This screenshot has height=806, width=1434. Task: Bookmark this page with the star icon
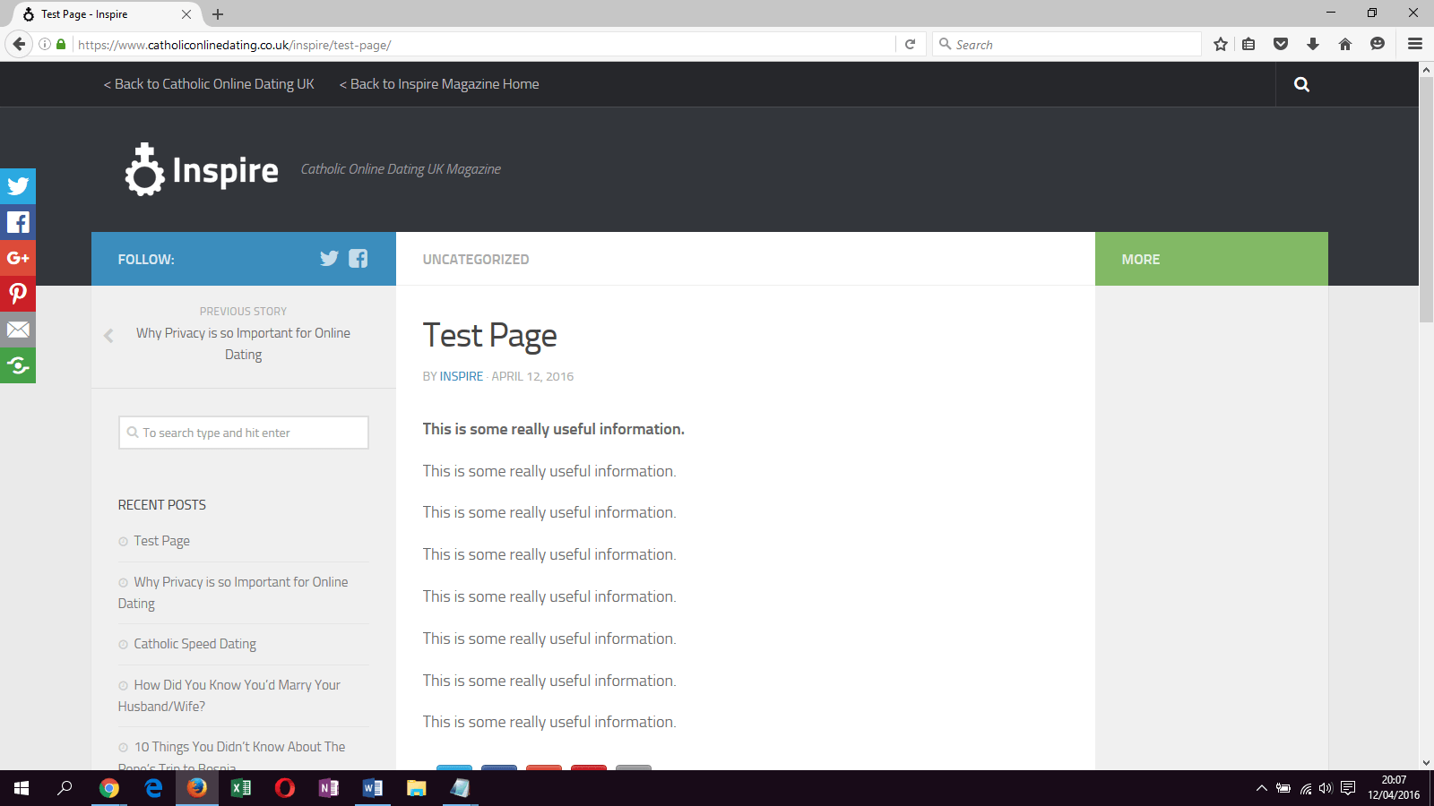(x=1221, y=44)
